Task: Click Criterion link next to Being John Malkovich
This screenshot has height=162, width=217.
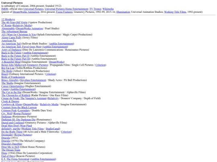Action: point(100,65)
